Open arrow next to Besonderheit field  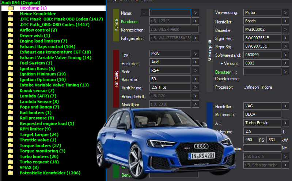(196, 96)
